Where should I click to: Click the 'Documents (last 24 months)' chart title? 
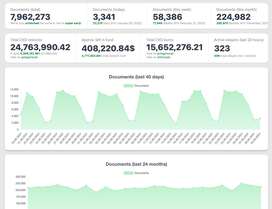(x=136, y=164)
